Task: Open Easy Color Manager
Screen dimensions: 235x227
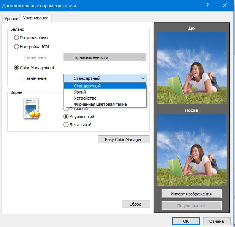Action: pos(124,139)
